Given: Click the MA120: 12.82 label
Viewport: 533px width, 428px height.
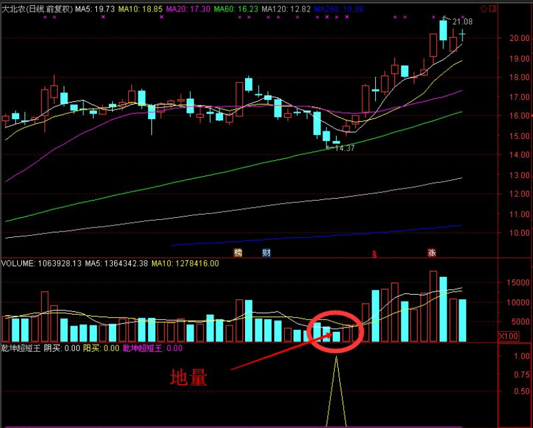Looking at the screenshot, I should coord(286,9).
